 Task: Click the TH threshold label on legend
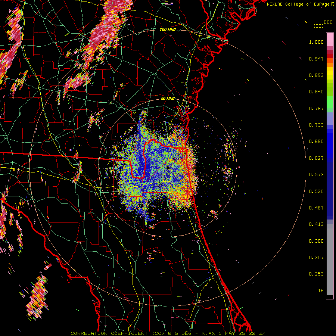pos(321,291)
